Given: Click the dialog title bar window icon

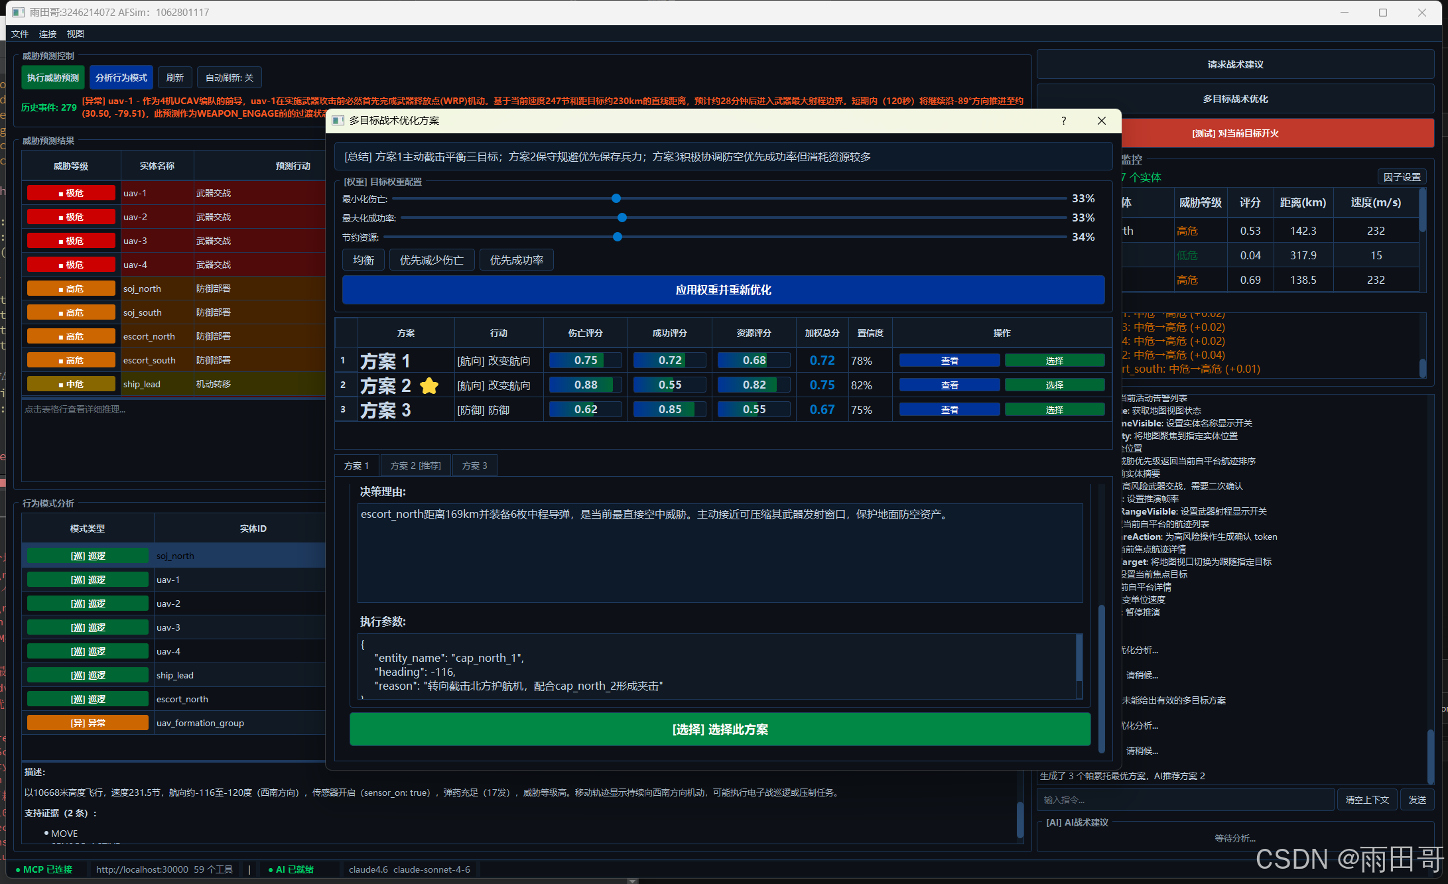Looking at the screenshot, I should [338, 120].
